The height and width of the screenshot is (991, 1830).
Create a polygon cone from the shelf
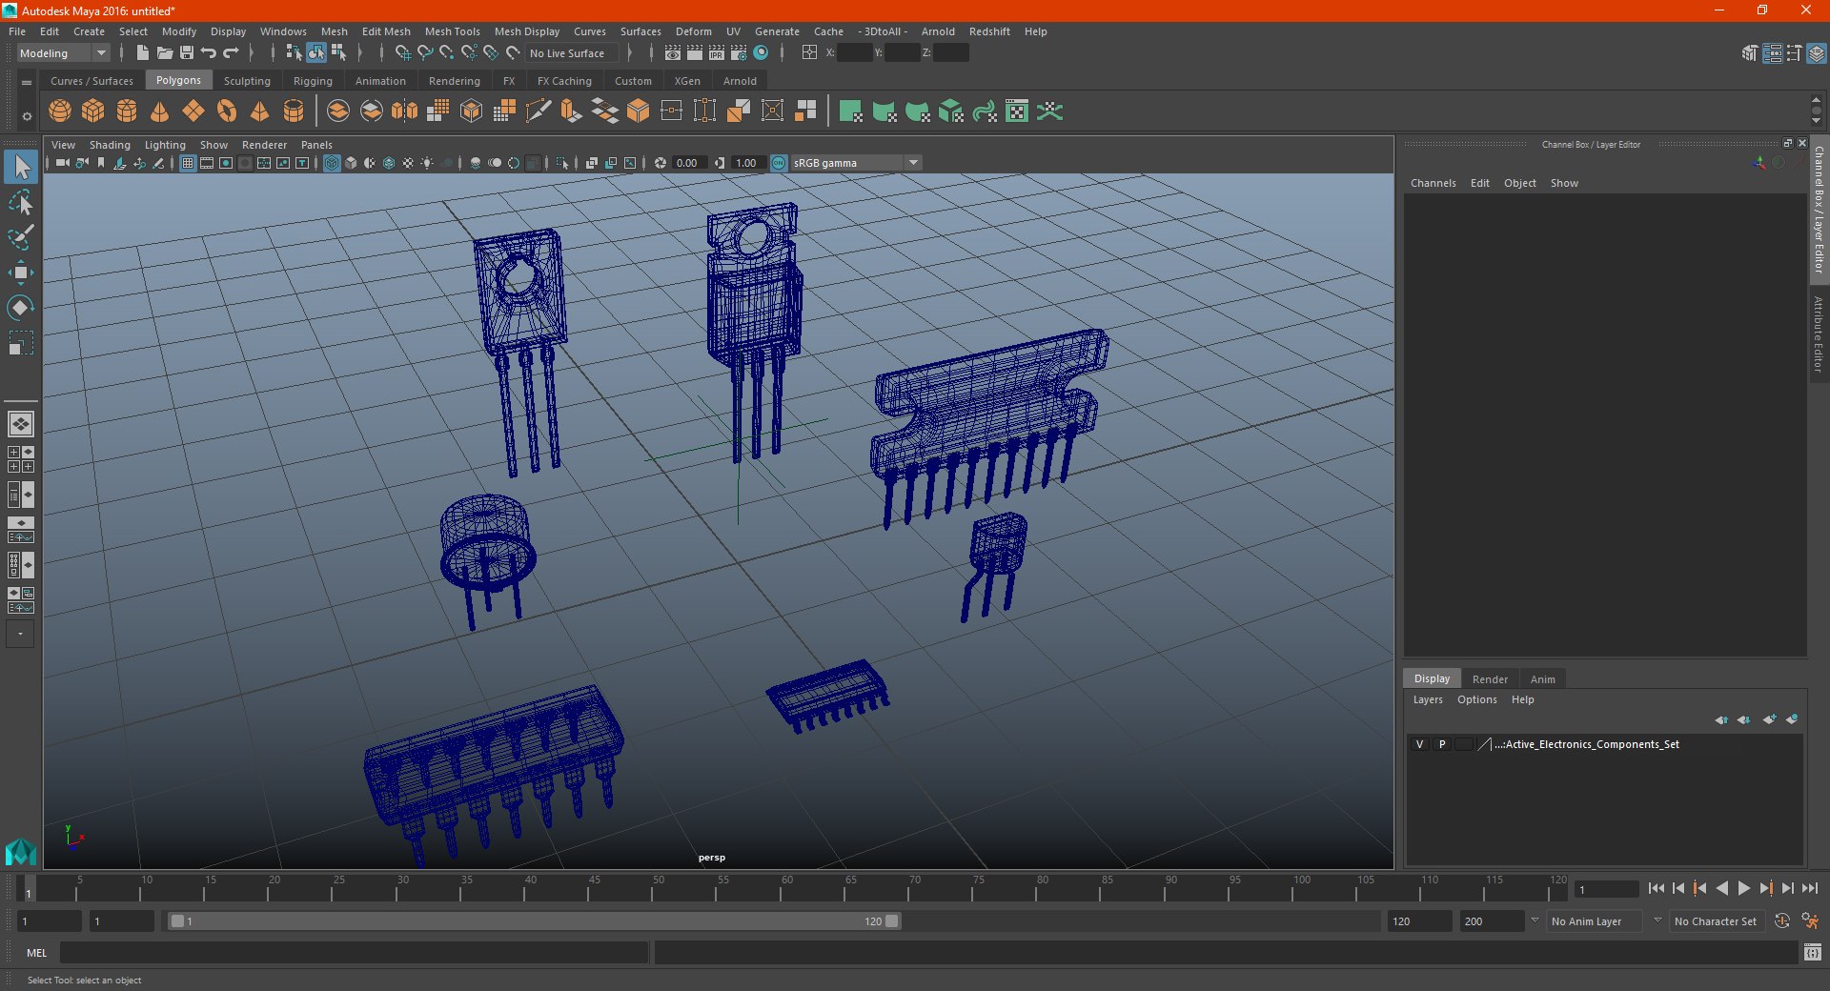coord(160,111)
